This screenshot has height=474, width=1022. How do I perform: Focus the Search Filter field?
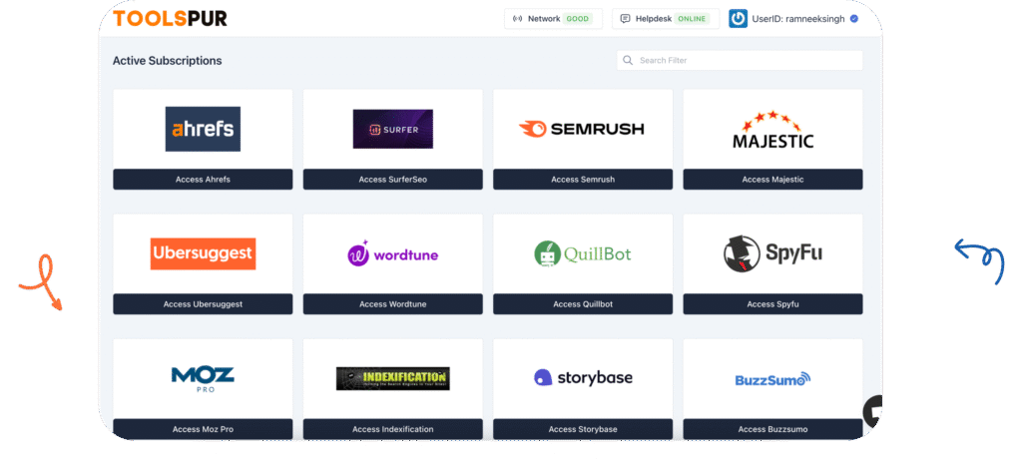pyautogui.click(x=740, y=60)
